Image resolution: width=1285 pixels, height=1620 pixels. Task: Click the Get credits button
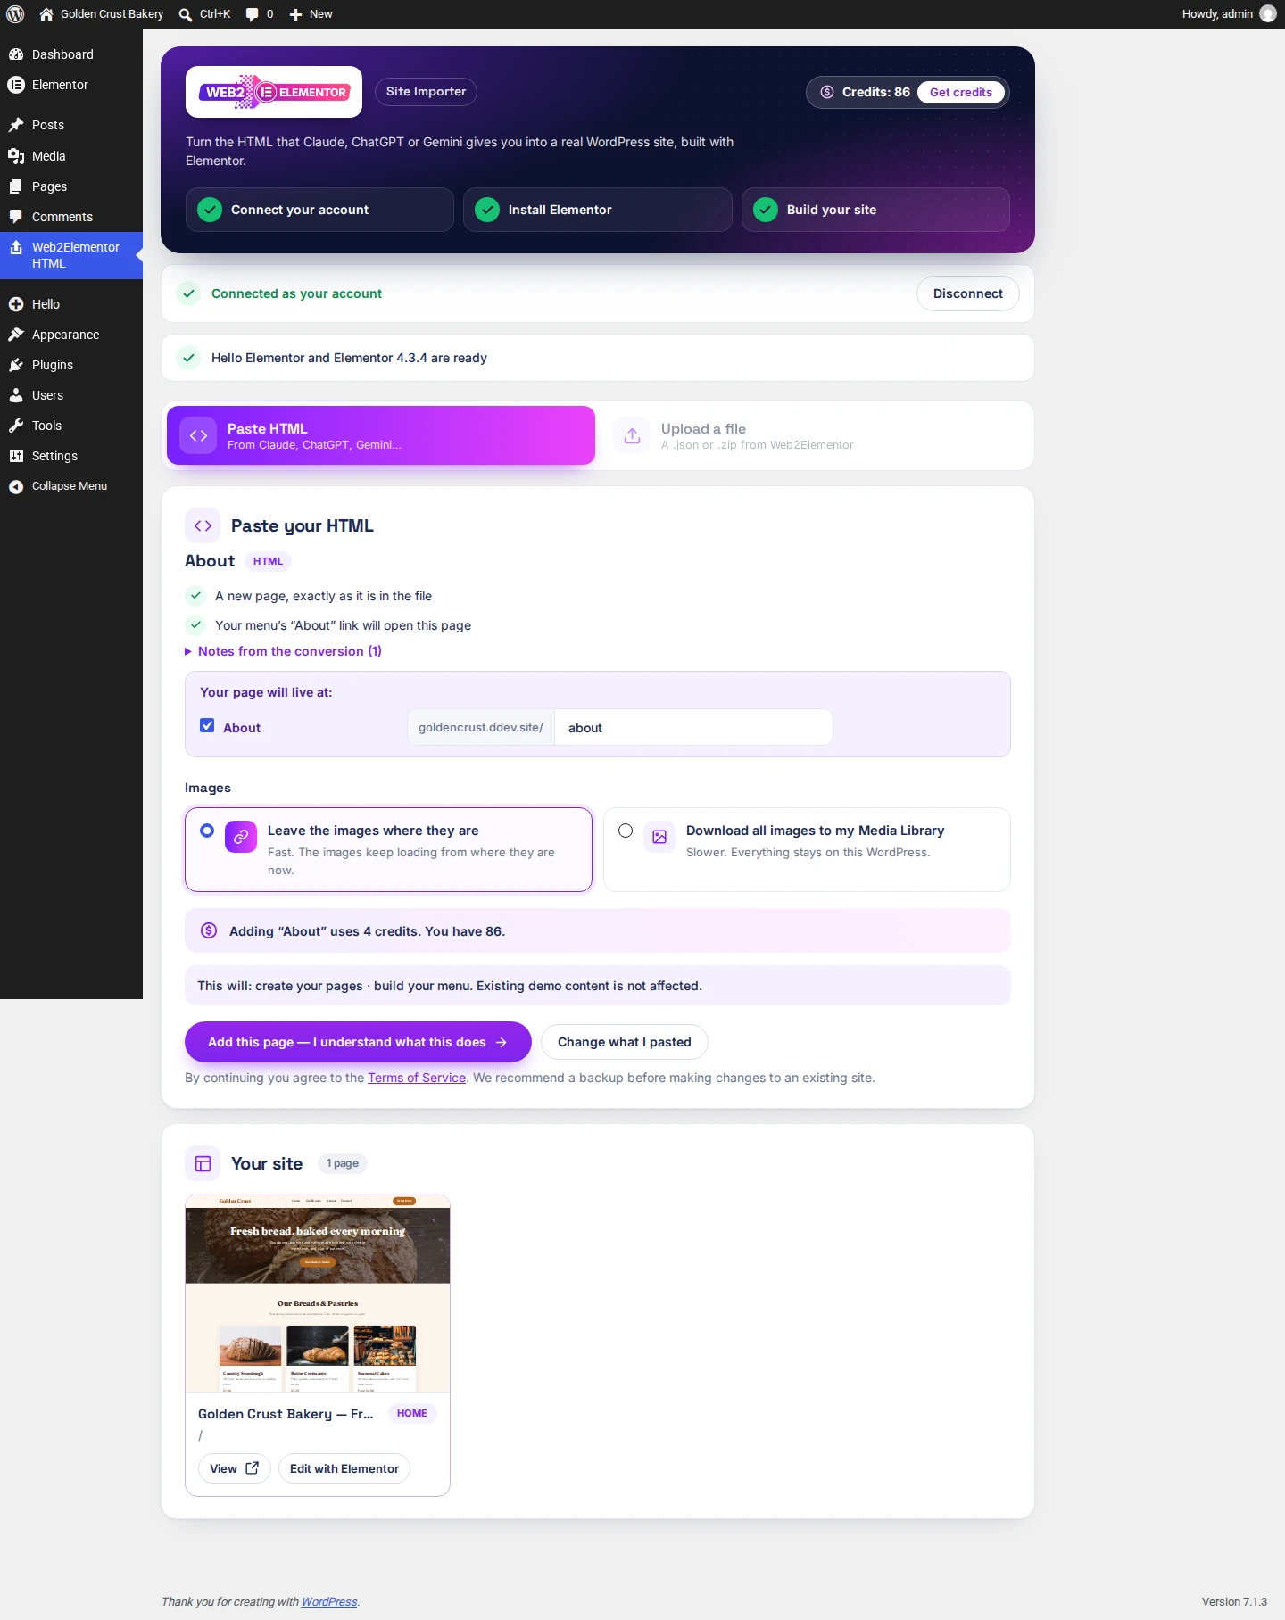pos(961,92)
